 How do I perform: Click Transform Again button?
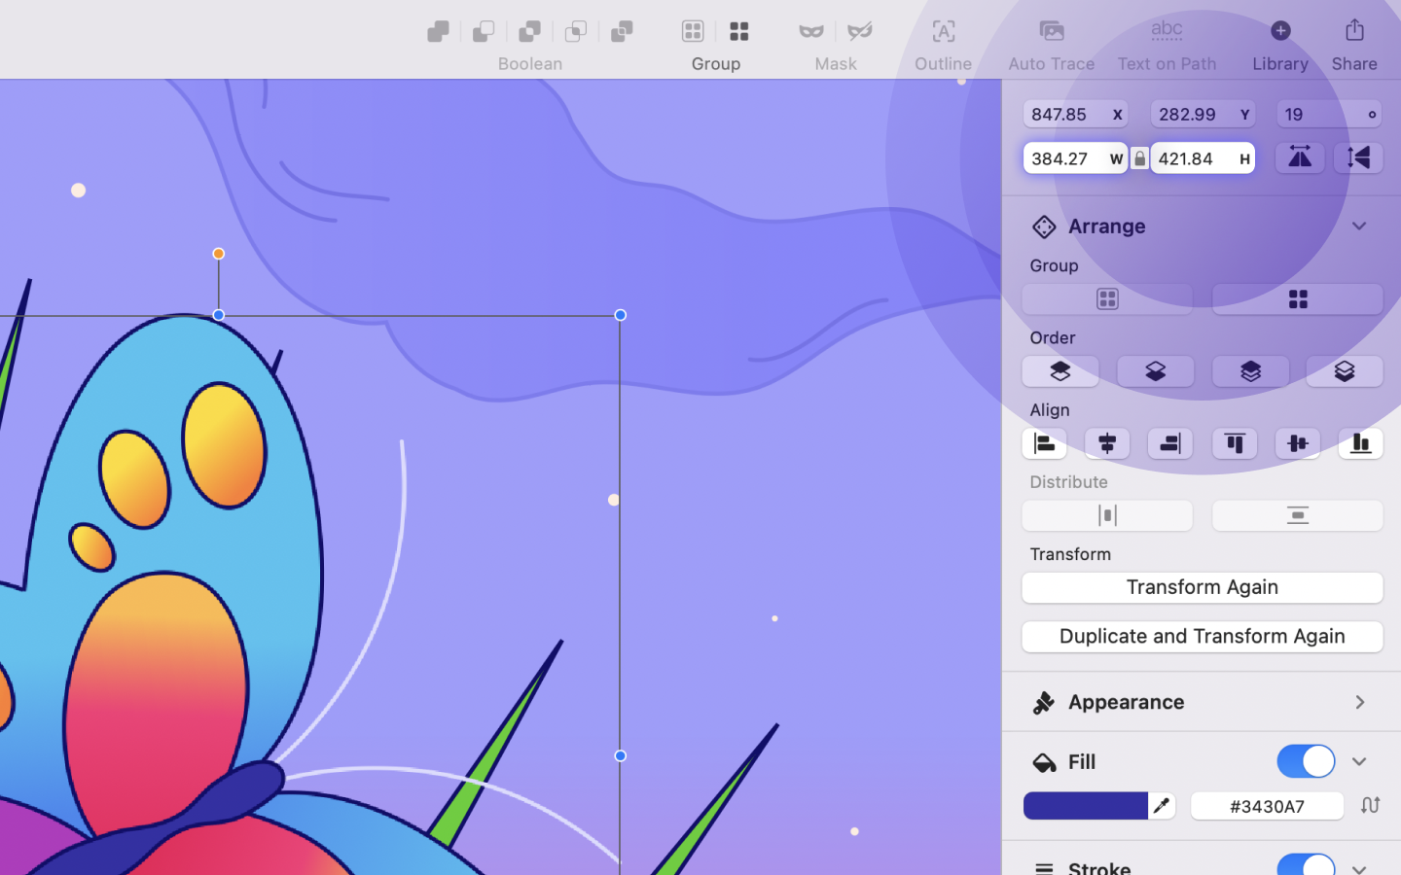tap(1203, 587)
